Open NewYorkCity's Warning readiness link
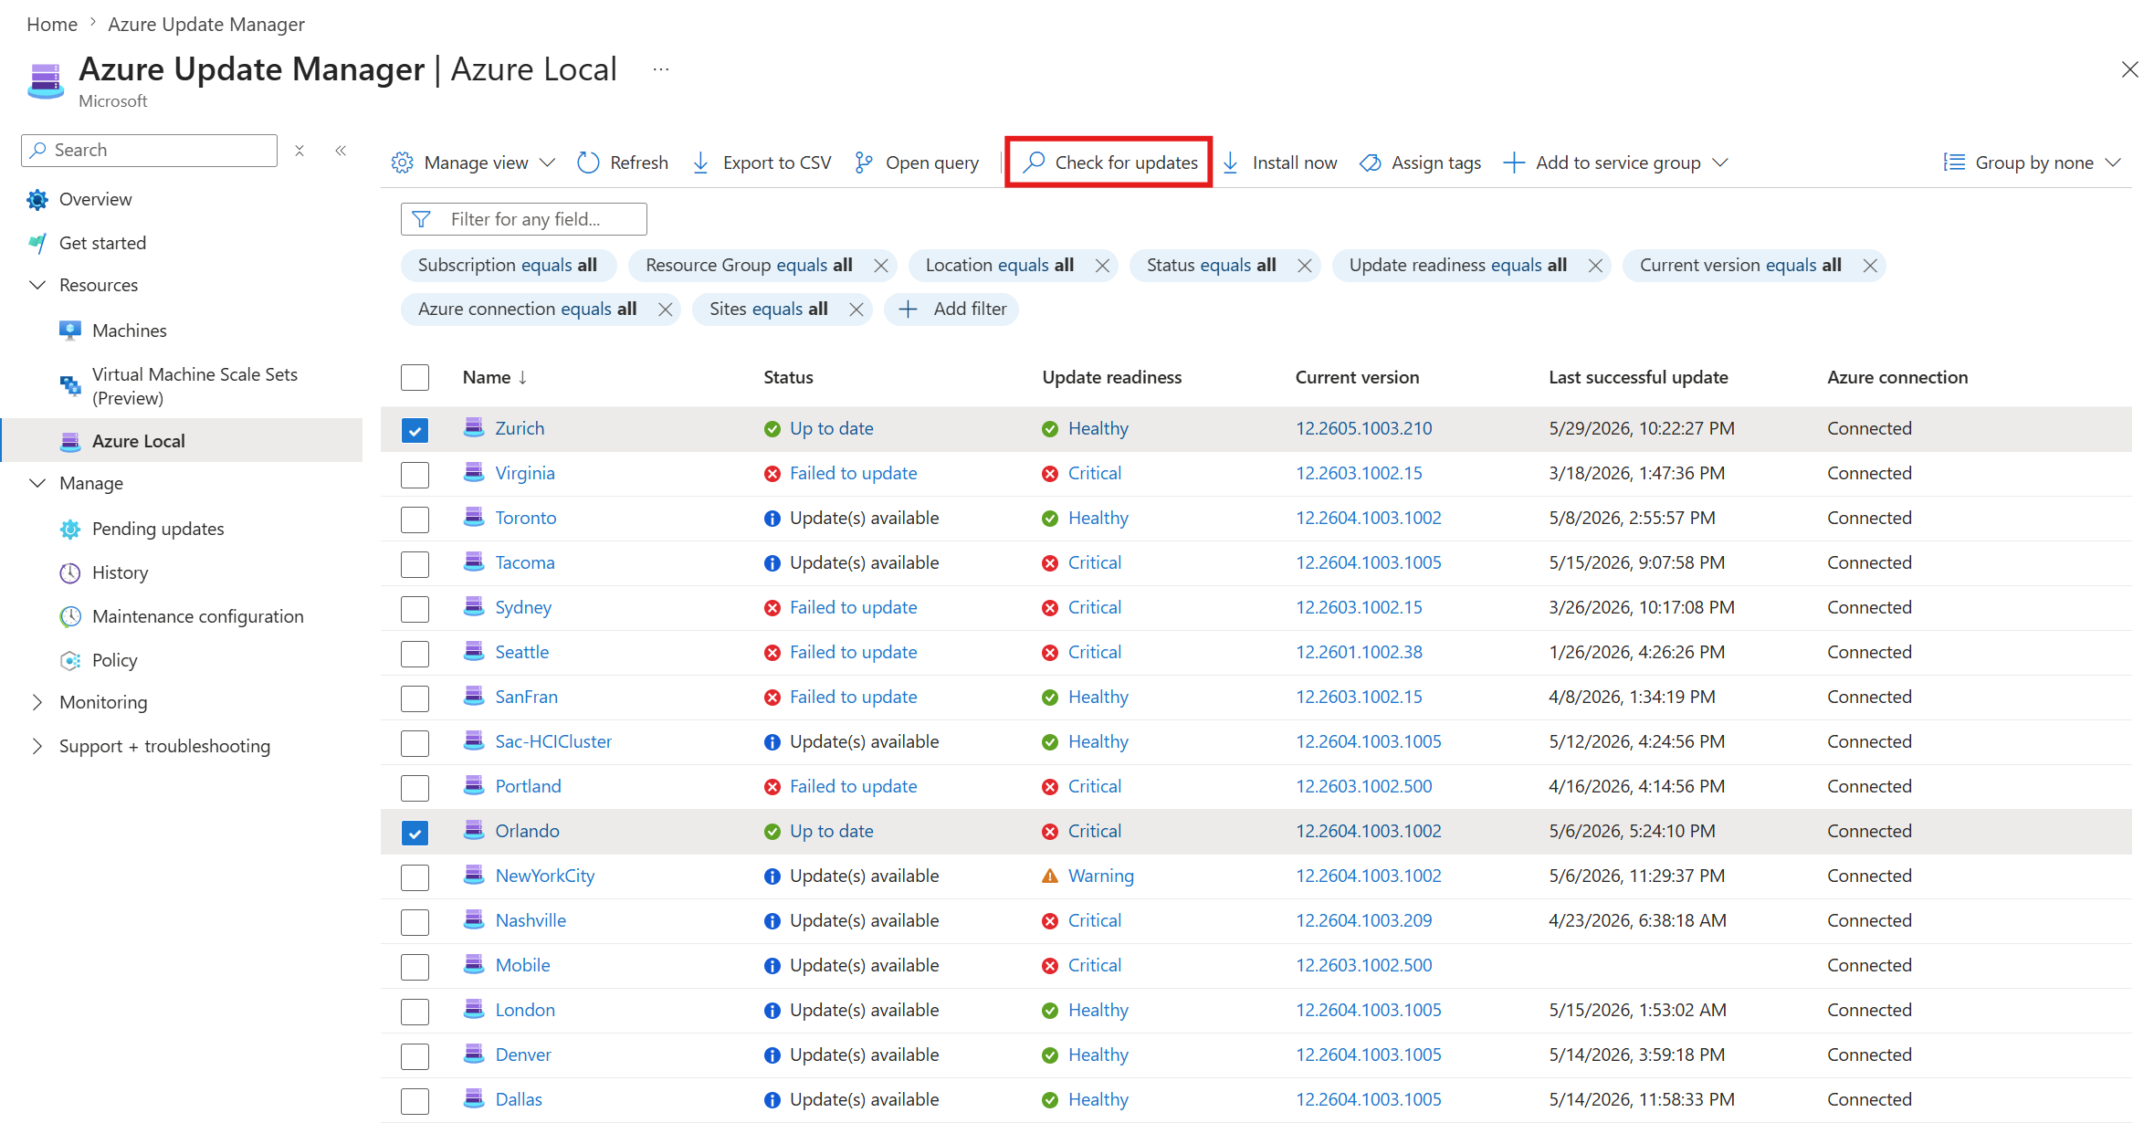This screenshot has height=1123, width=2154. tap(1101, 876)
